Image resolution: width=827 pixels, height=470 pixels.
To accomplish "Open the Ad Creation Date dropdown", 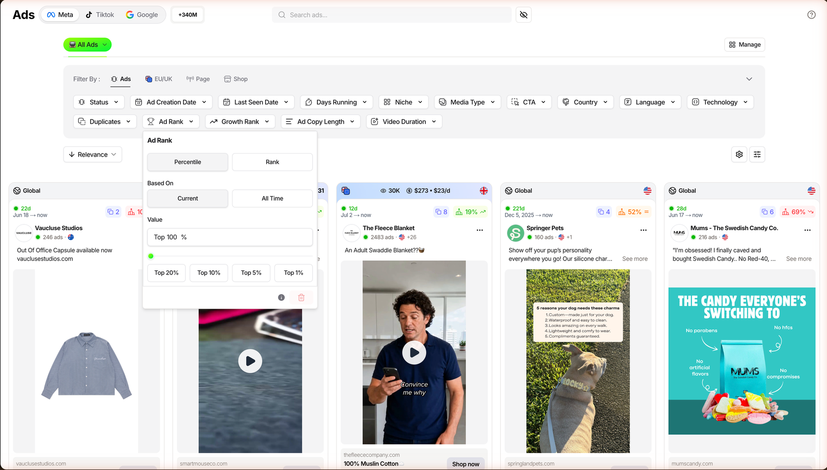I will [171, 102].
